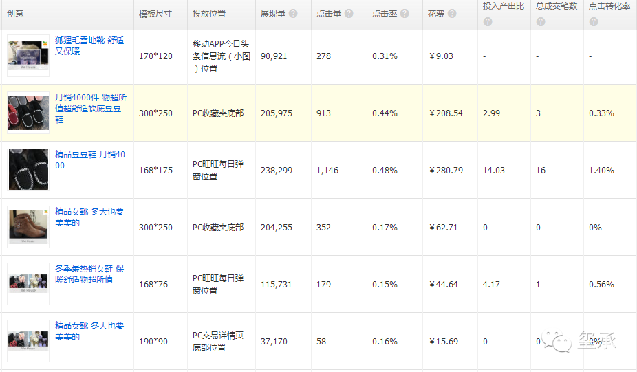Select conversion rate 1.40%
The height and width of the screenshot is (372, 637).
pyautogui.click(x=601, y=170)
